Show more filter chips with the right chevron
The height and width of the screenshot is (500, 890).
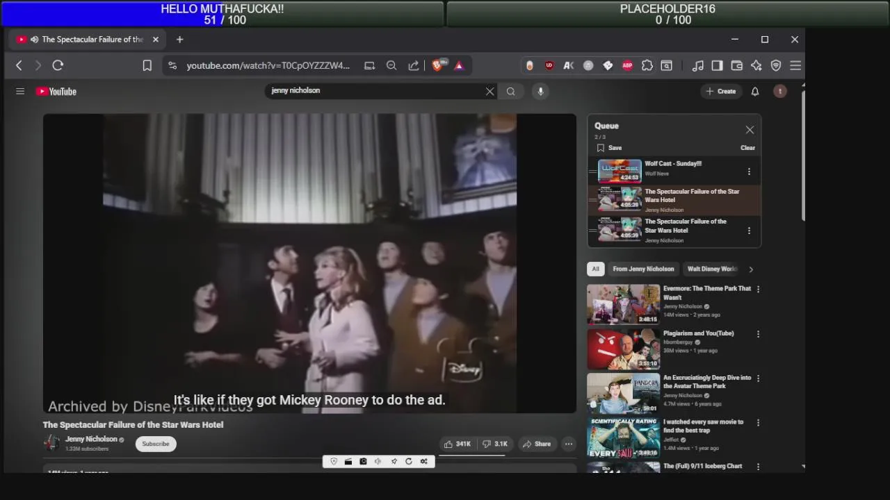tap(750, 269)
